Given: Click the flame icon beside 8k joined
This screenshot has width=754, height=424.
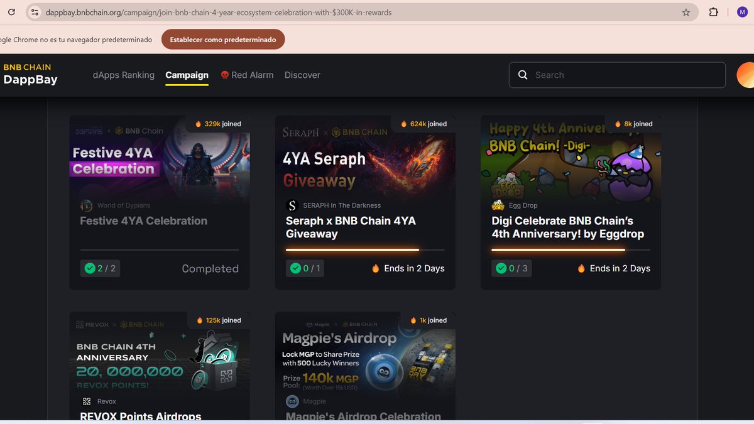Looking at the screenshot, I should point(618,124).
